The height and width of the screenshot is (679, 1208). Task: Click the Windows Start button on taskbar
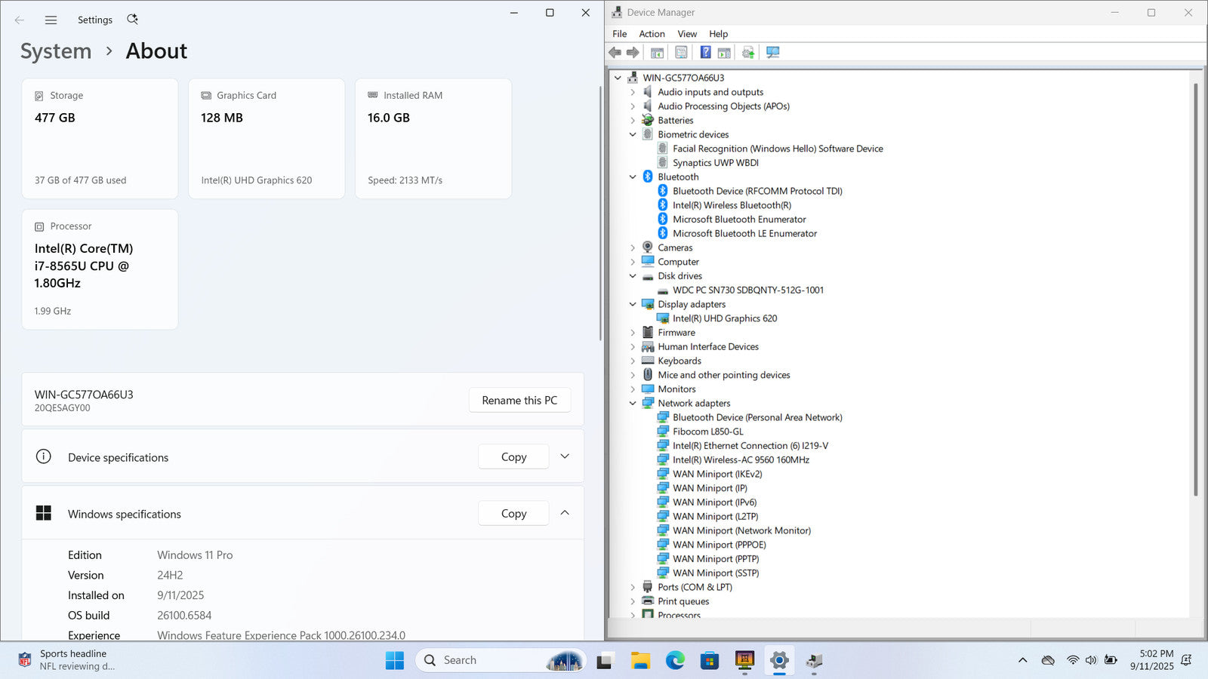click(395, 660)
